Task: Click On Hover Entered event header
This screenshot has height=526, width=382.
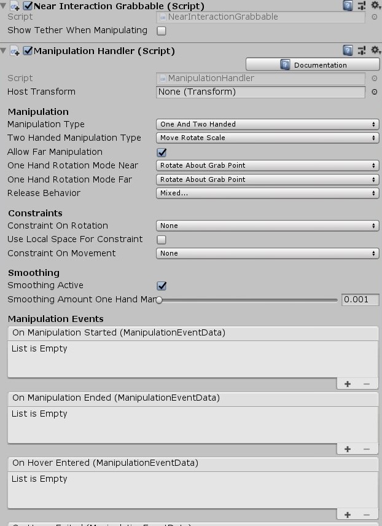Action: coord(193,463)
